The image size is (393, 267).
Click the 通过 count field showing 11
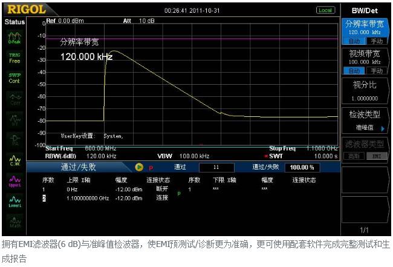[x=216, y=167]
